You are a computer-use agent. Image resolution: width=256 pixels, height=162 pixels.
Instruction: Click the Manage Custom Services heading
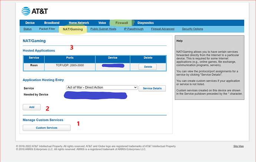[43, 120]
